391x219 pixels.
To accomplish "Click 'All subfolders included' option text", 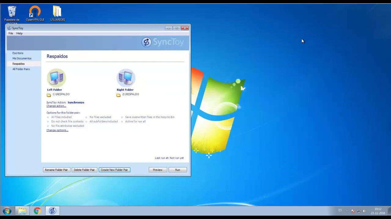I will pos(104,121).
